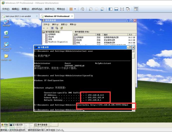
Task: Close the Kali-Linux tab
Action: point(37,16)
